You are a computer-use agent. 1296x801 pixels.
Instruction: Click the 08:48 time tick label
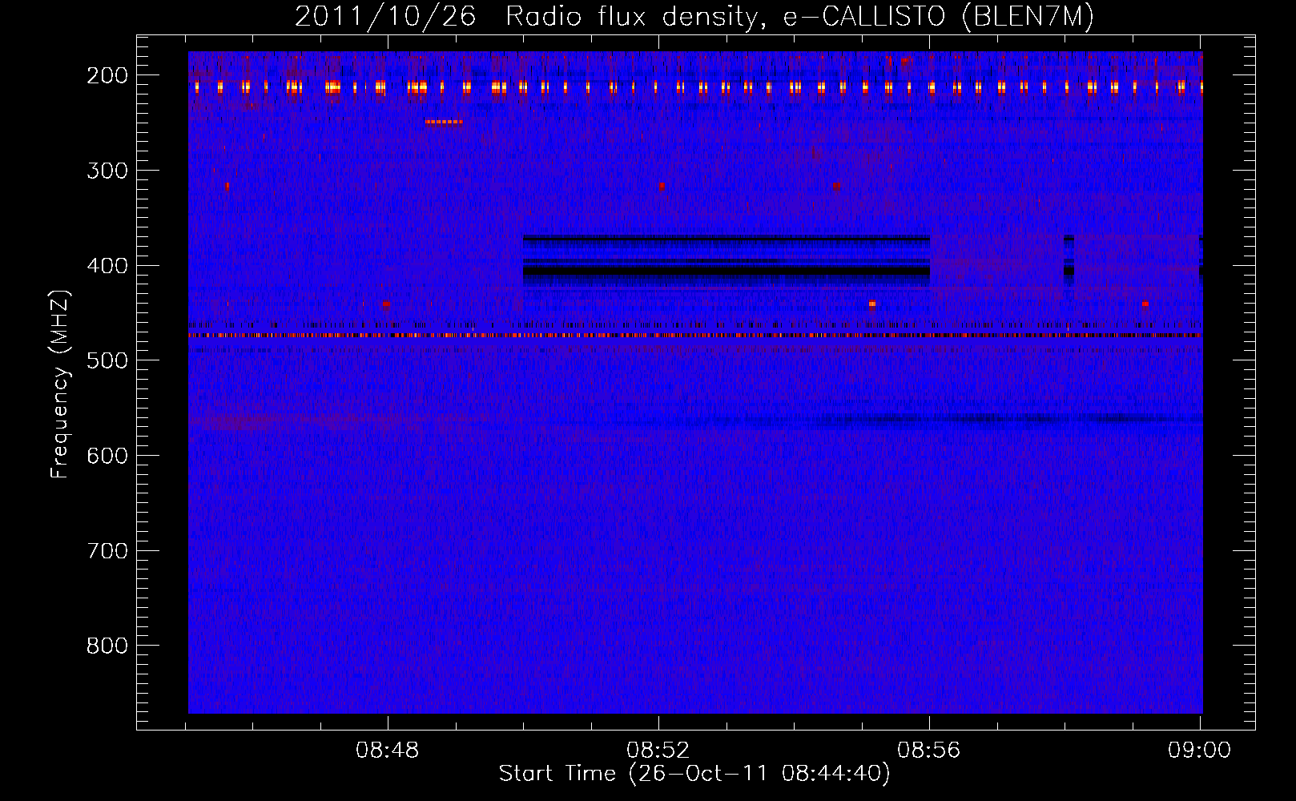[388, 751]
